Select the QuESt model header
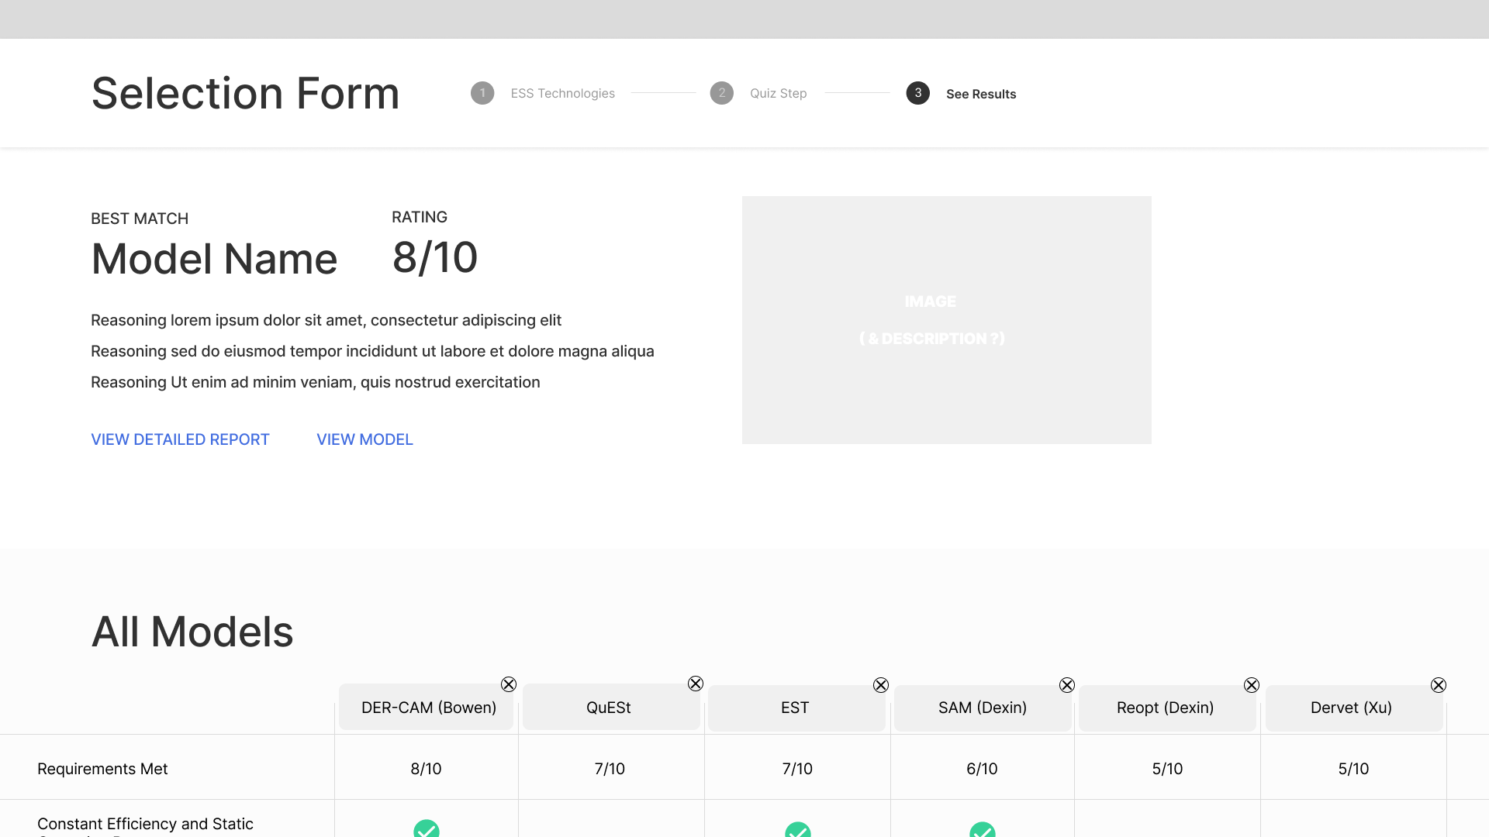 coord(609,708)
